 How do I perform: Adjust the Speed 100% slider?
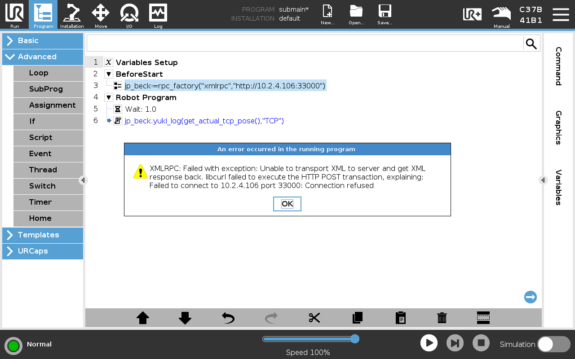(x=355, y=339)
